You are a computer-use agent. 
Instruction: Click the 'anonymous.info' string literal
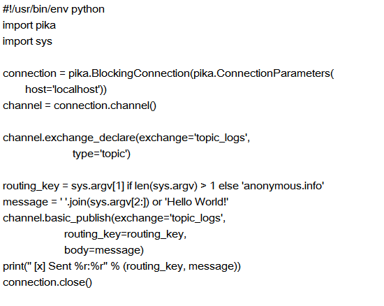[x=283, y=186]
